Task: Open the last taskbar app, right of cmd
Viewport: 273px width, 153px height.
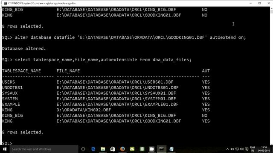Action: pos(171,149)
